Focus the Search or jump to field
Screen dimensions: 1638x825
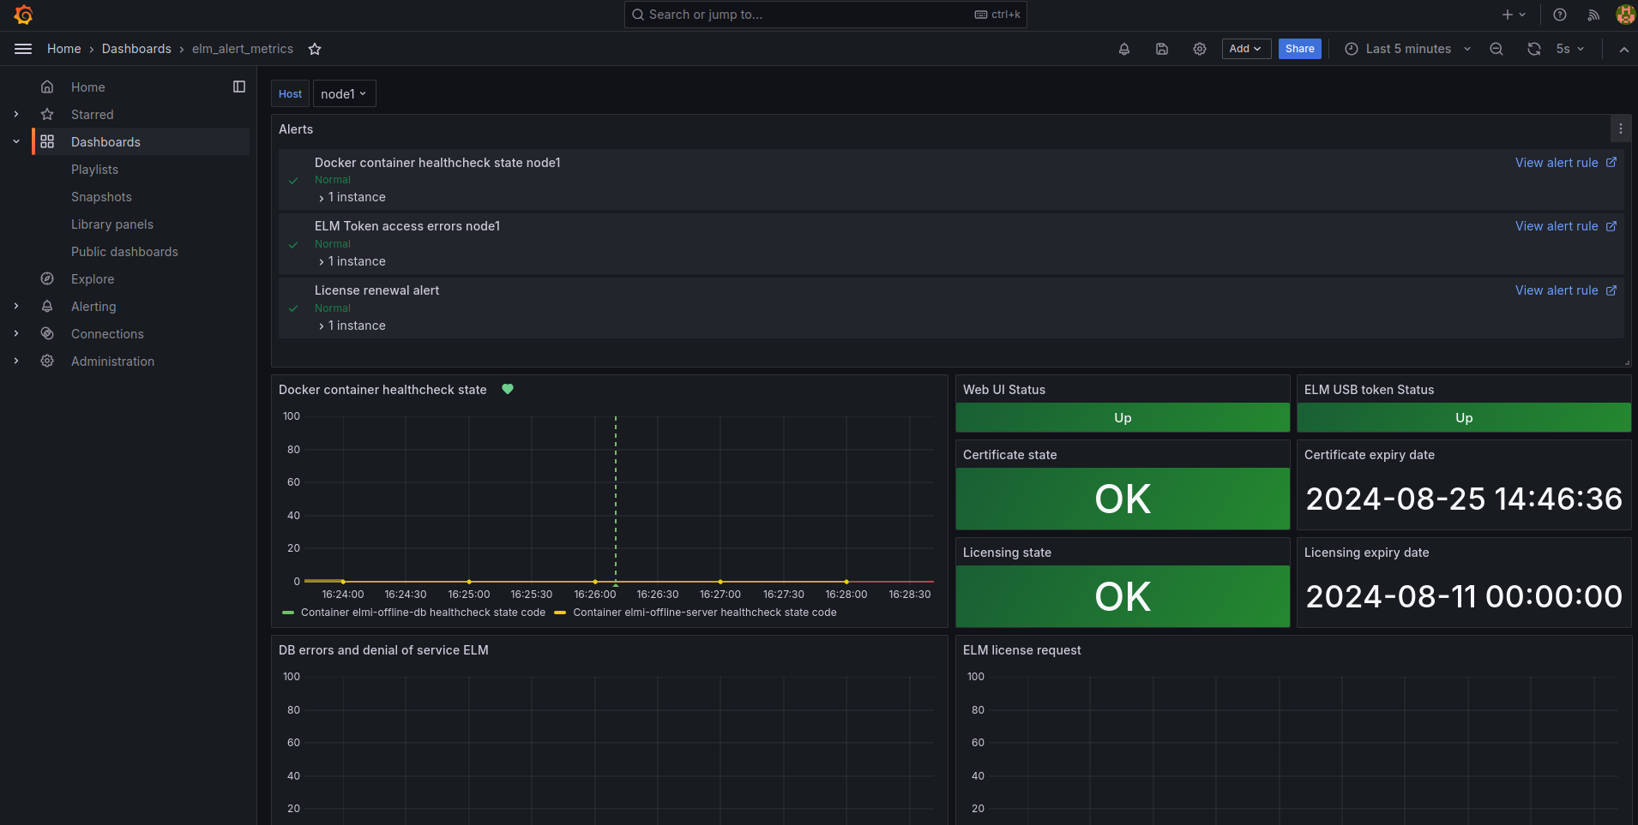tap(825, 15)
